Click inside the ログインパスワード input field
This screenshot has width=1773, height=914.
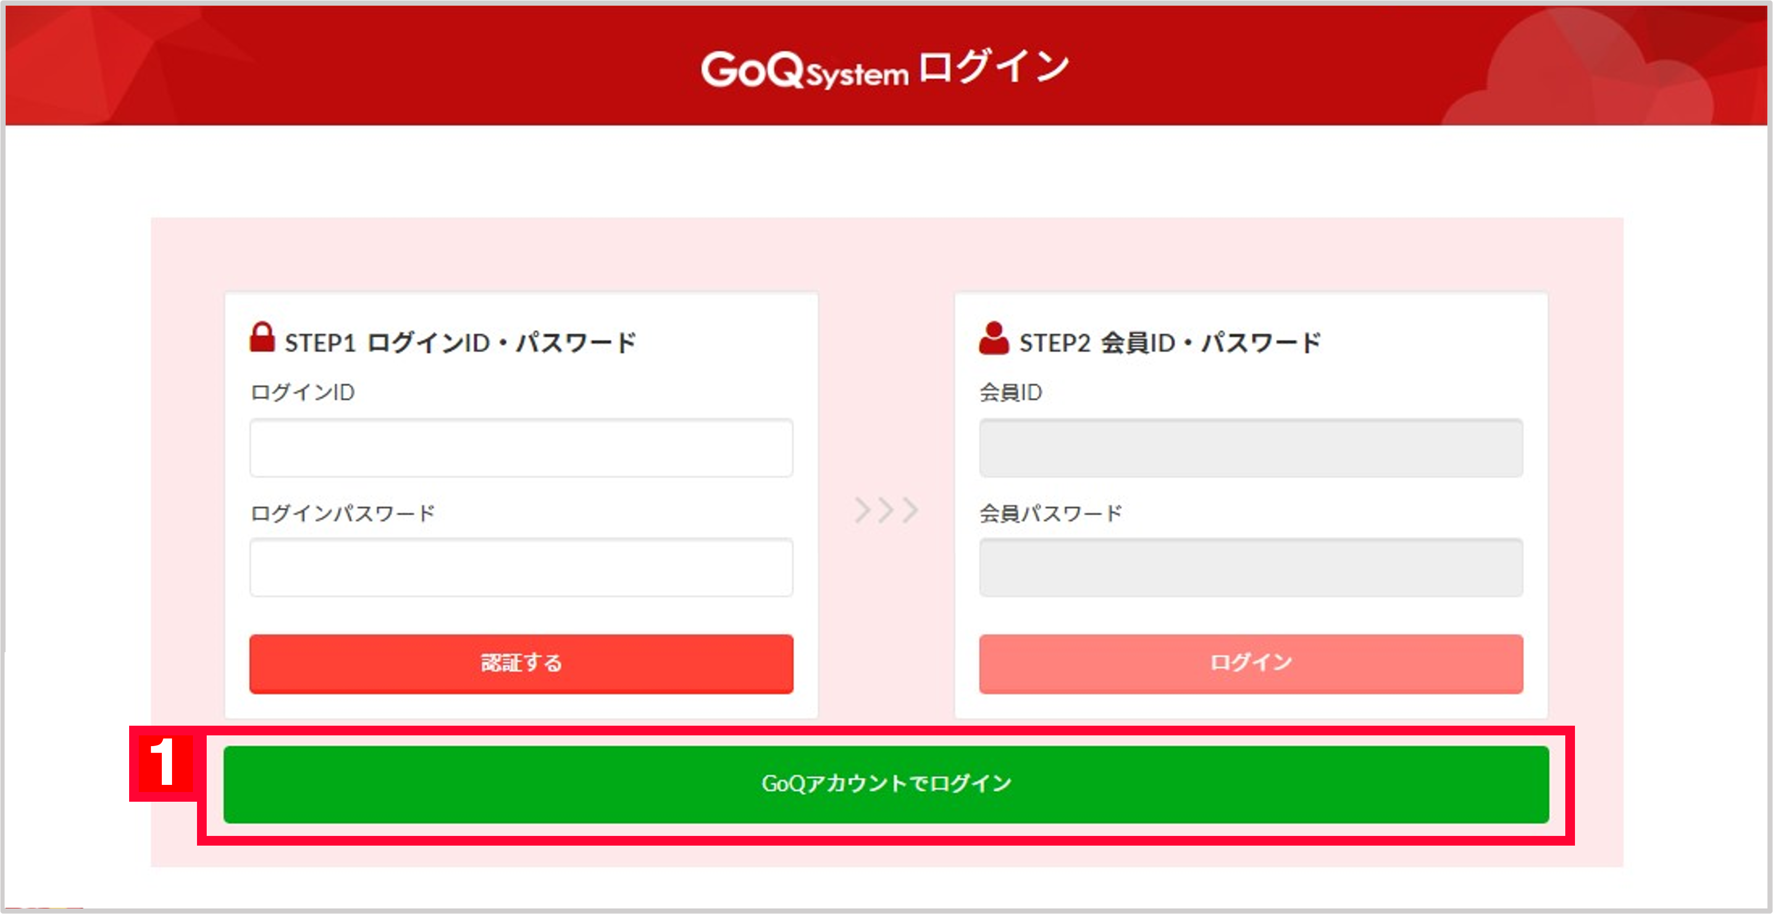(521, 567)
